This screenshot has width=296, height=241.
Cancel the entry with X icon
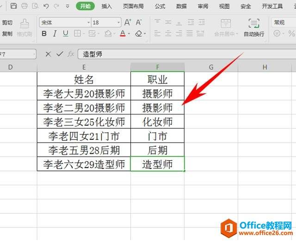click(48, 54)
